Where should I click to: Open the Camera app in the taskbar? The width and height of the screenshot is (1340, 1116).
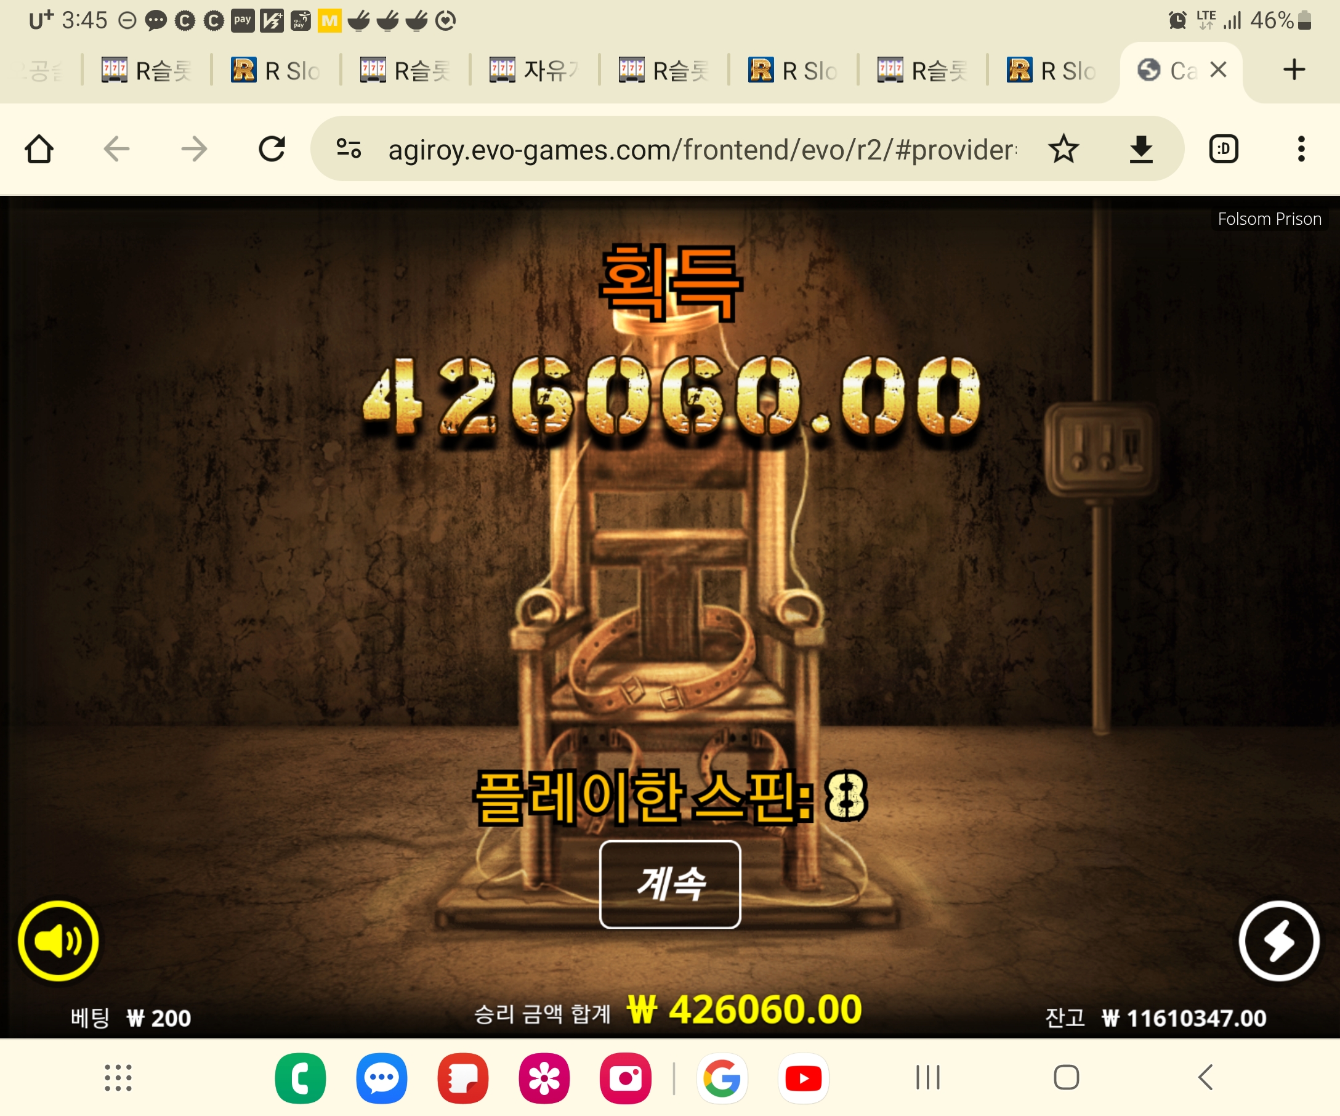coord(625,1078)
